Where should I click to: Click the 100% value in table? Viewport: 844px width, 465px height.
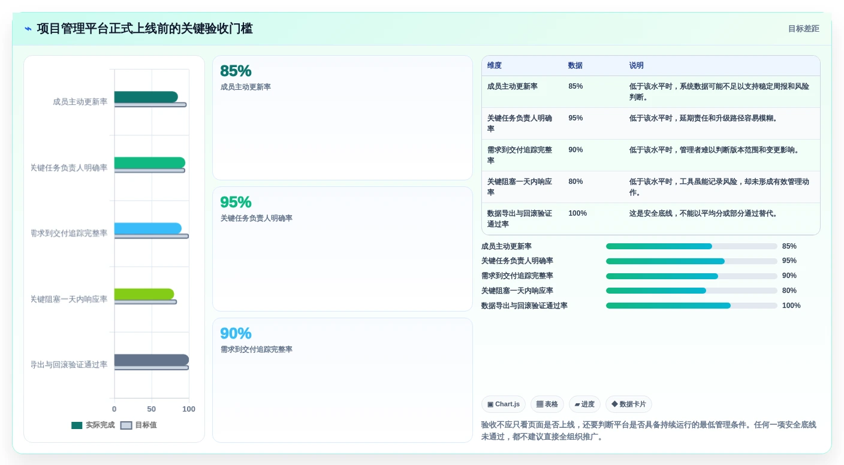(x=578, y=213)
